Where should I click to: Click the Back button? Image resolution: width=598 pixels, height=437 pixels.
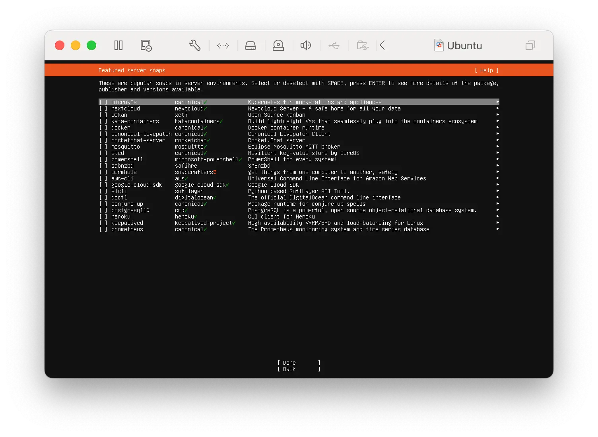click(x=299, y=369)
